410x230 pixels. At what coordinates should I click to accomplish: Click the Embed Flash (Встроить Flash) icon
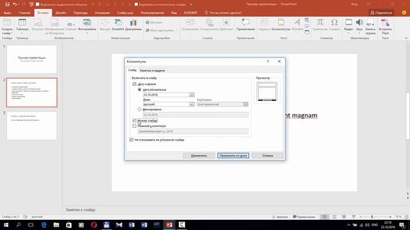pyautogui.click(x=385, y=22)
